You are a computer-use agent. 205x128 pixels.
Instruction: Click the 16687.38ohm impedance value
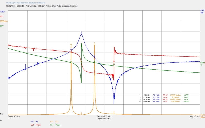pos(175,100)
